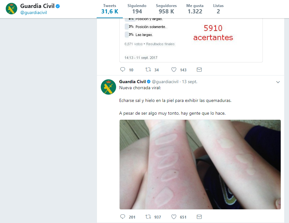Open Guardia Civil profile avatar in header
The image size is (289, 223).
point(11,9)
